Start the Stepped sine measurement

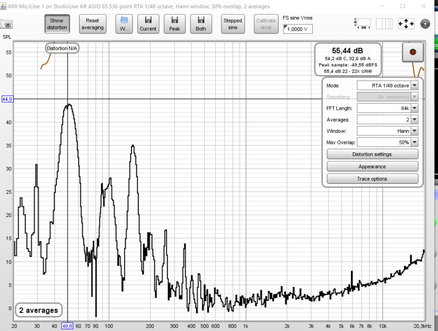233,24
